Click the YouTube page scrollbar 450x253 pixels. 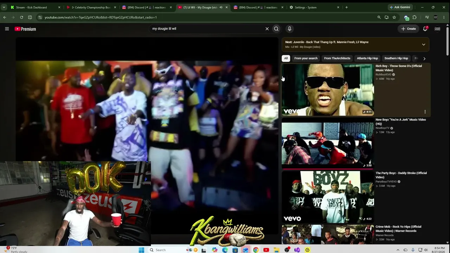pos(448,41)
